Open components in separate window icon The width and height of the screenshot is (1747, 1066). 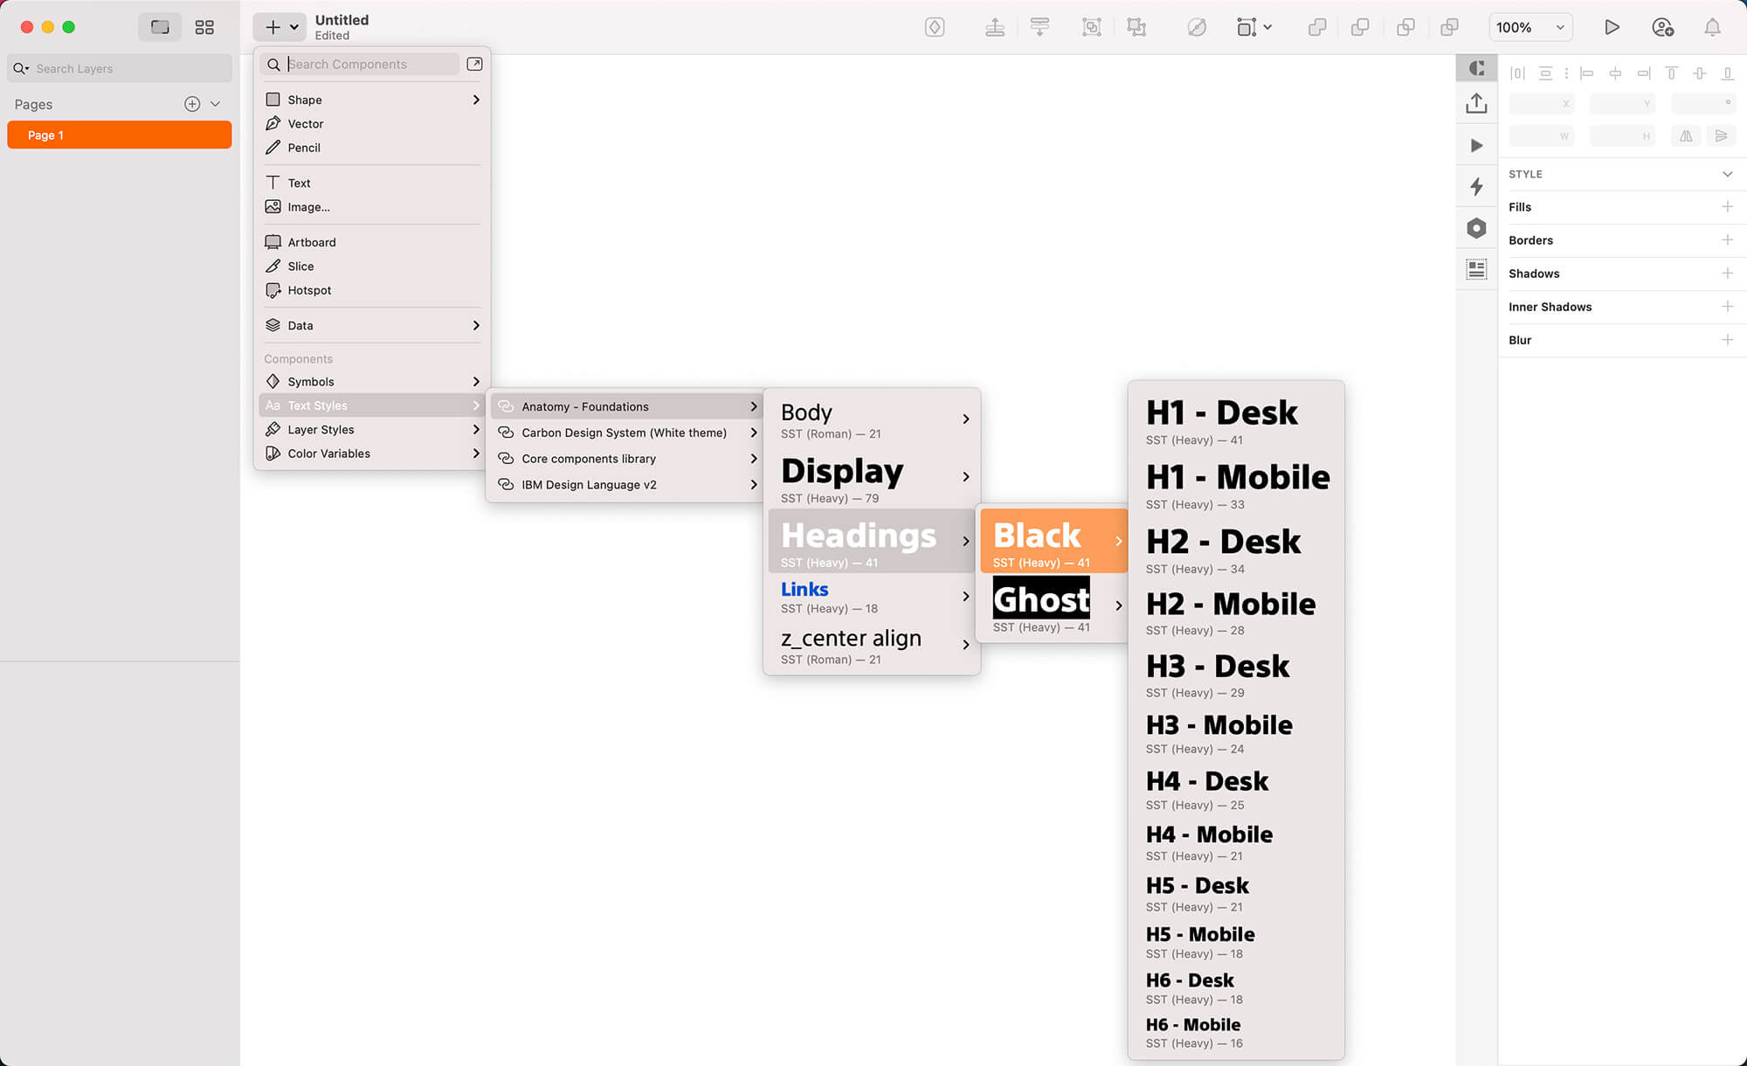(x=474, y=64)
